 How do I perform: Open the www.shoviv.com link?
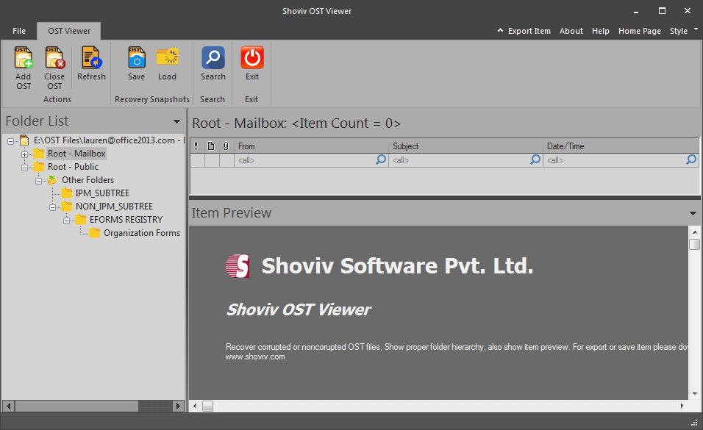tap(254, 357)
